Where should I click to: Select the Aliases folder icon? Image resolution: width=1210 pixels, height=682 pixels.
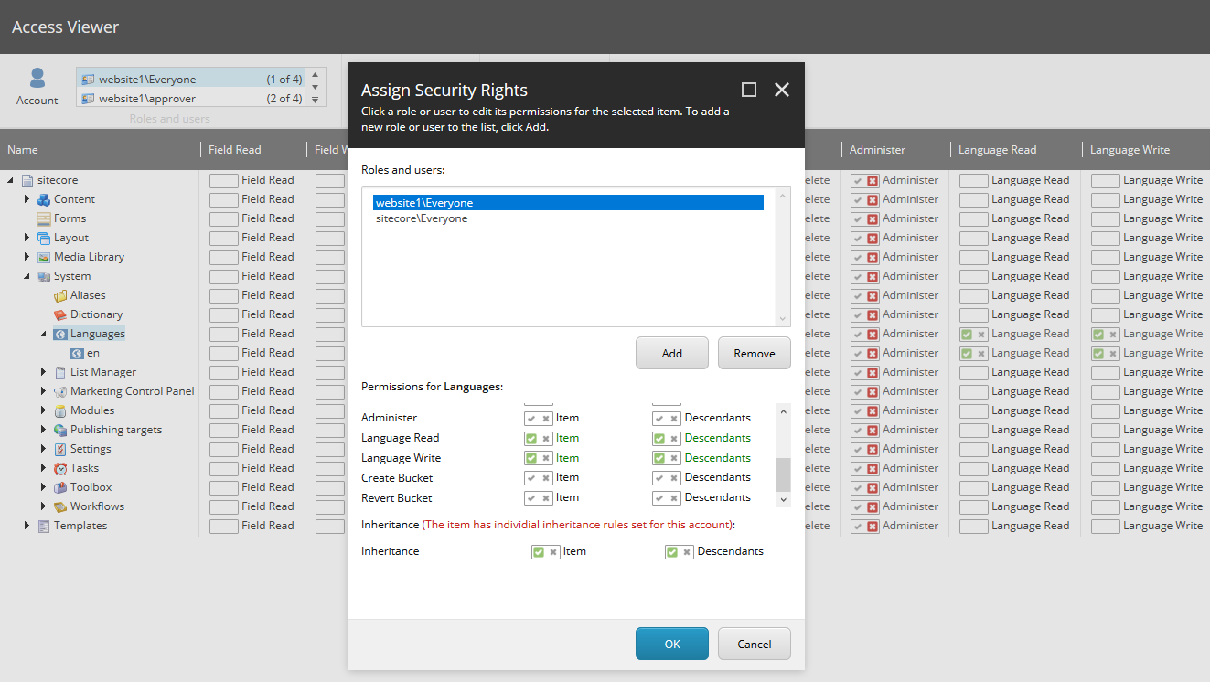(60, 295)
